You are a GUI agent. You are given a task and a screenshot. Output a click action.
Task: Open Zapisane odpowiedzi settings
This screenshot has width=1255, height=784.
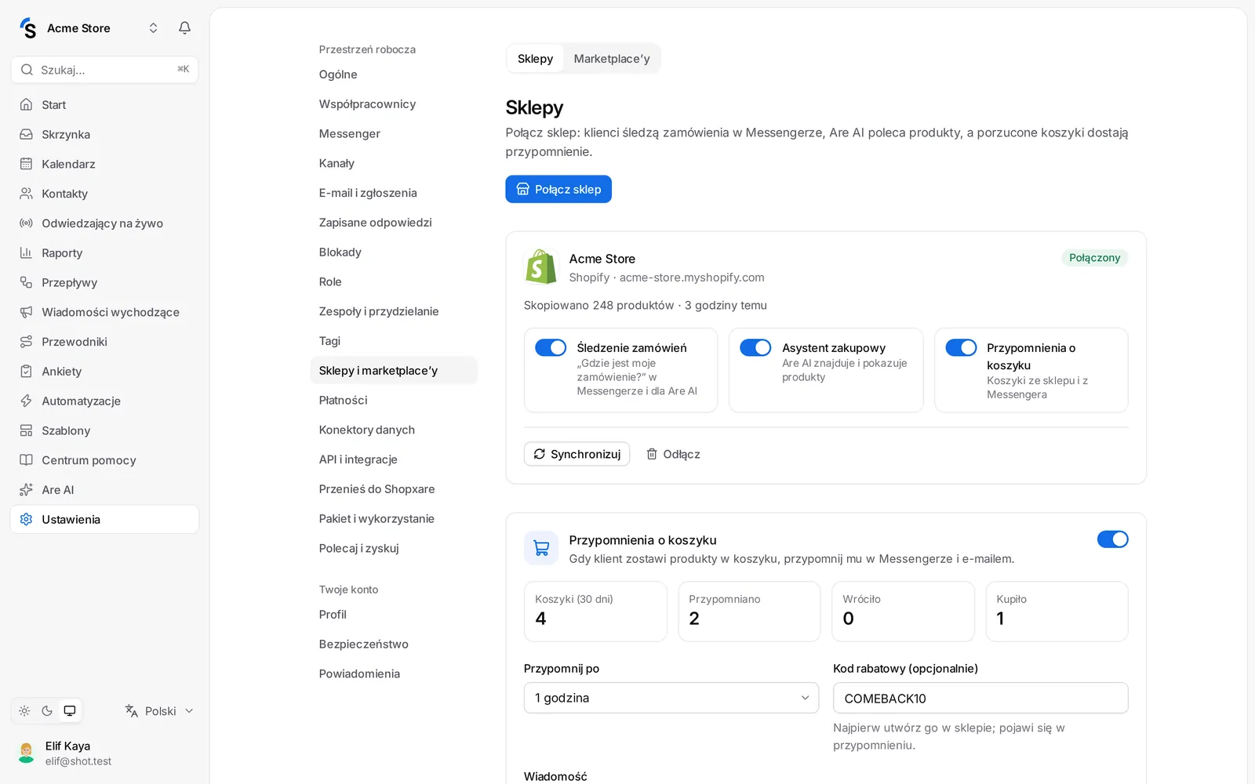393,223
